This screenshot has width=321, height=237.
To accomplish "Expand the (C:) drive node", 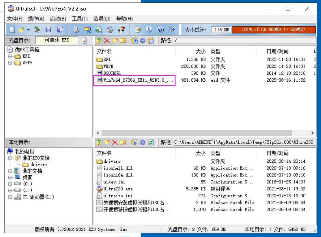I will pyautogui.click(x=10, y=184).
